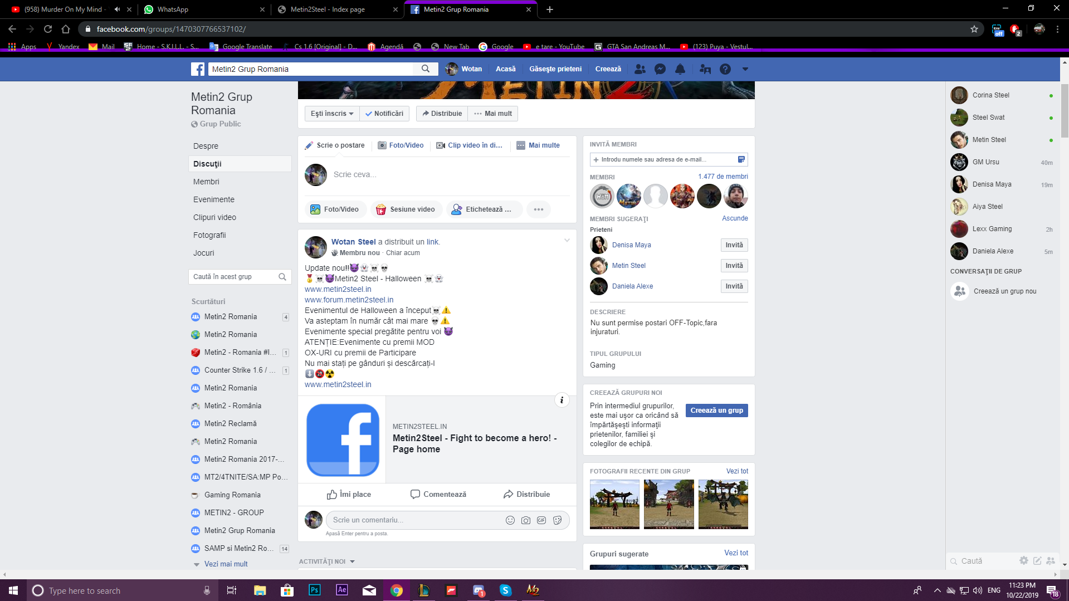Open the post options chevron
1069x601 pixels.
(x=567, y=241)
